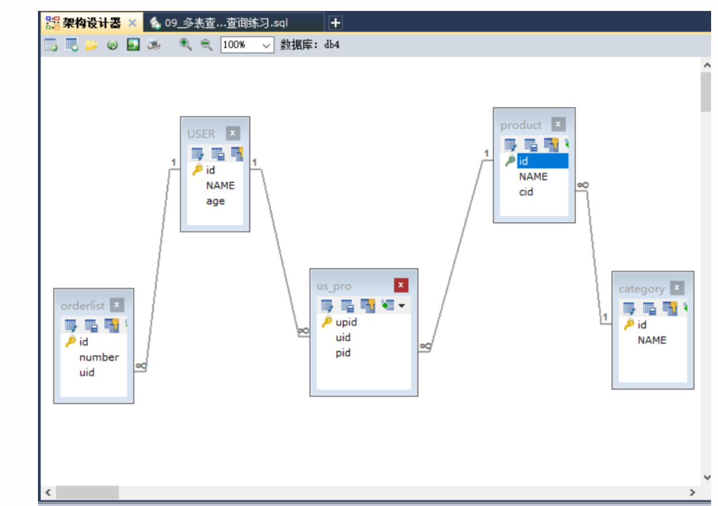The height and width of the screenshot is (506, 718).
Task: Click the horizontal scrollbar right arrow
Action: [x=692, y=492]
